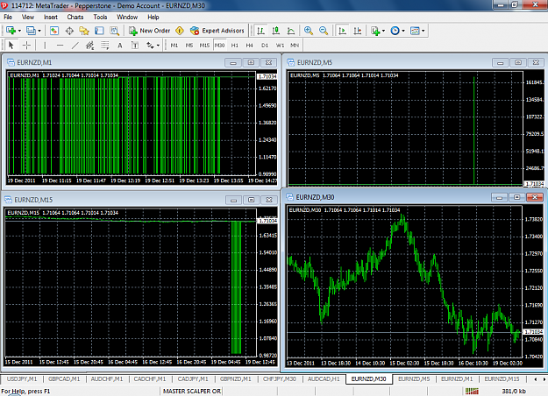Open the Help menu
Image resolution: width=548 pixels, height=396 pixels.
point(153,17)
